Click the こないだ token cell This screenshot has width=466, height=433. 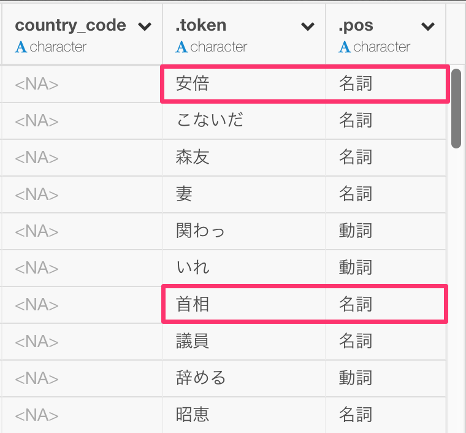(x=209, y=120)
